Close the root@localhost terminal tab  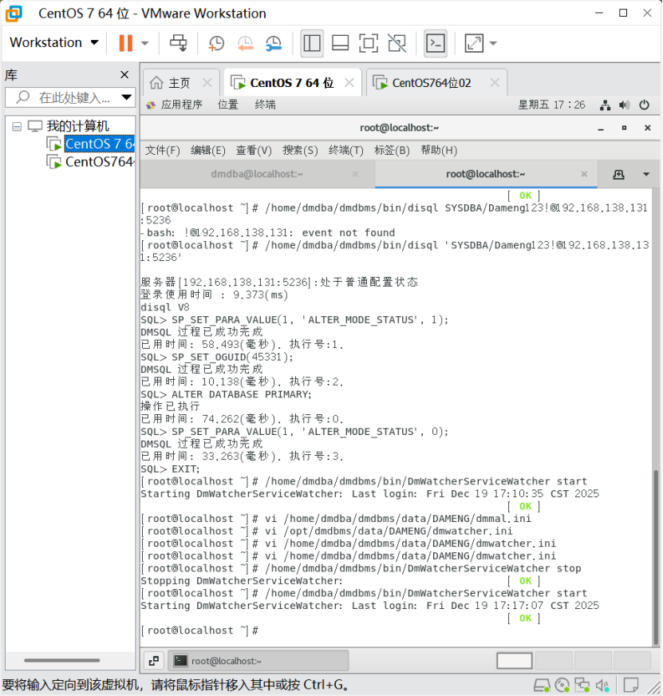(x=584, y=174)
